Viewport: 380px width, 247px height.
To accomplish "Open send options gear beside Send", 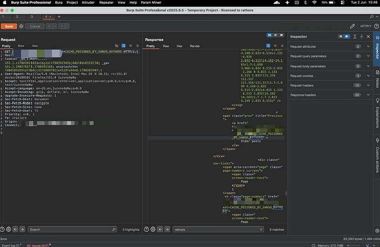I will click(21, 26).
